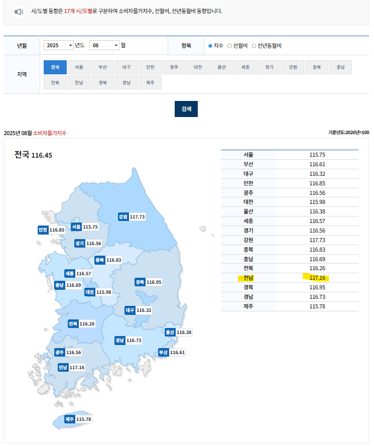Select the 충북 region button
The image size is (374, 446).
317,67
